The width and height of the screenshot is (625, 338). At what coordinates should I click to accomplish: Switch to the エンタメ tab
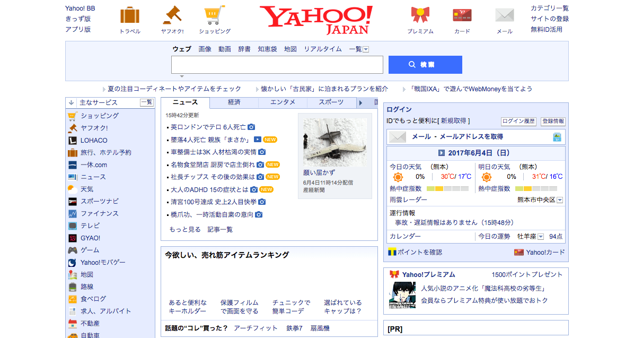283,102
